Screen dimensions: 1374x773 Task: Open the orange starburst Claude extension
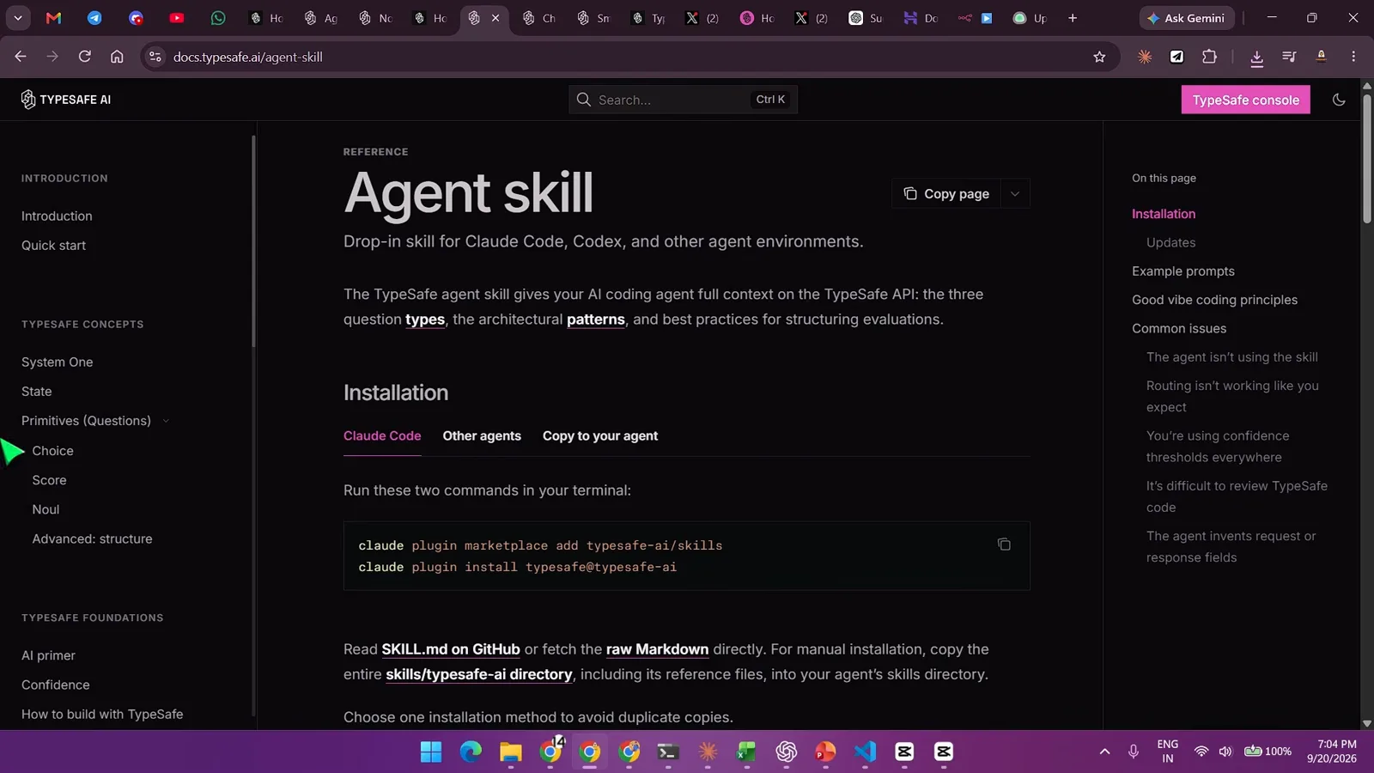tap(1145, 57)
